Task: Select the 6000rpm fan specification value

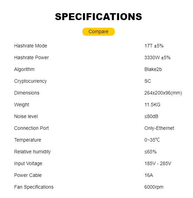Action: [154, 187]
